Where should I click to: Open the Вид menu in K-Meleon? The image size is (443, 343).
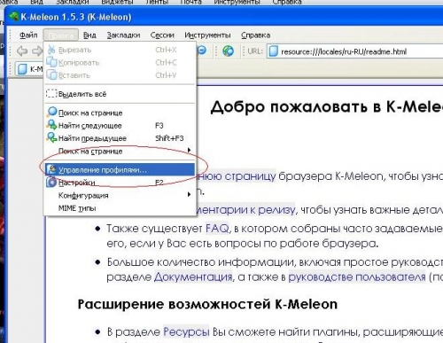(89, 35)
